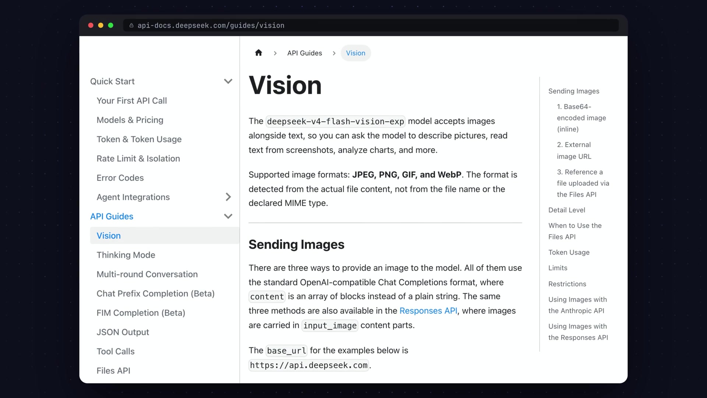This screenshot has height=398, width=707.
Task: Jump to Token Usage in table of contents
Action: coord(569,252)
